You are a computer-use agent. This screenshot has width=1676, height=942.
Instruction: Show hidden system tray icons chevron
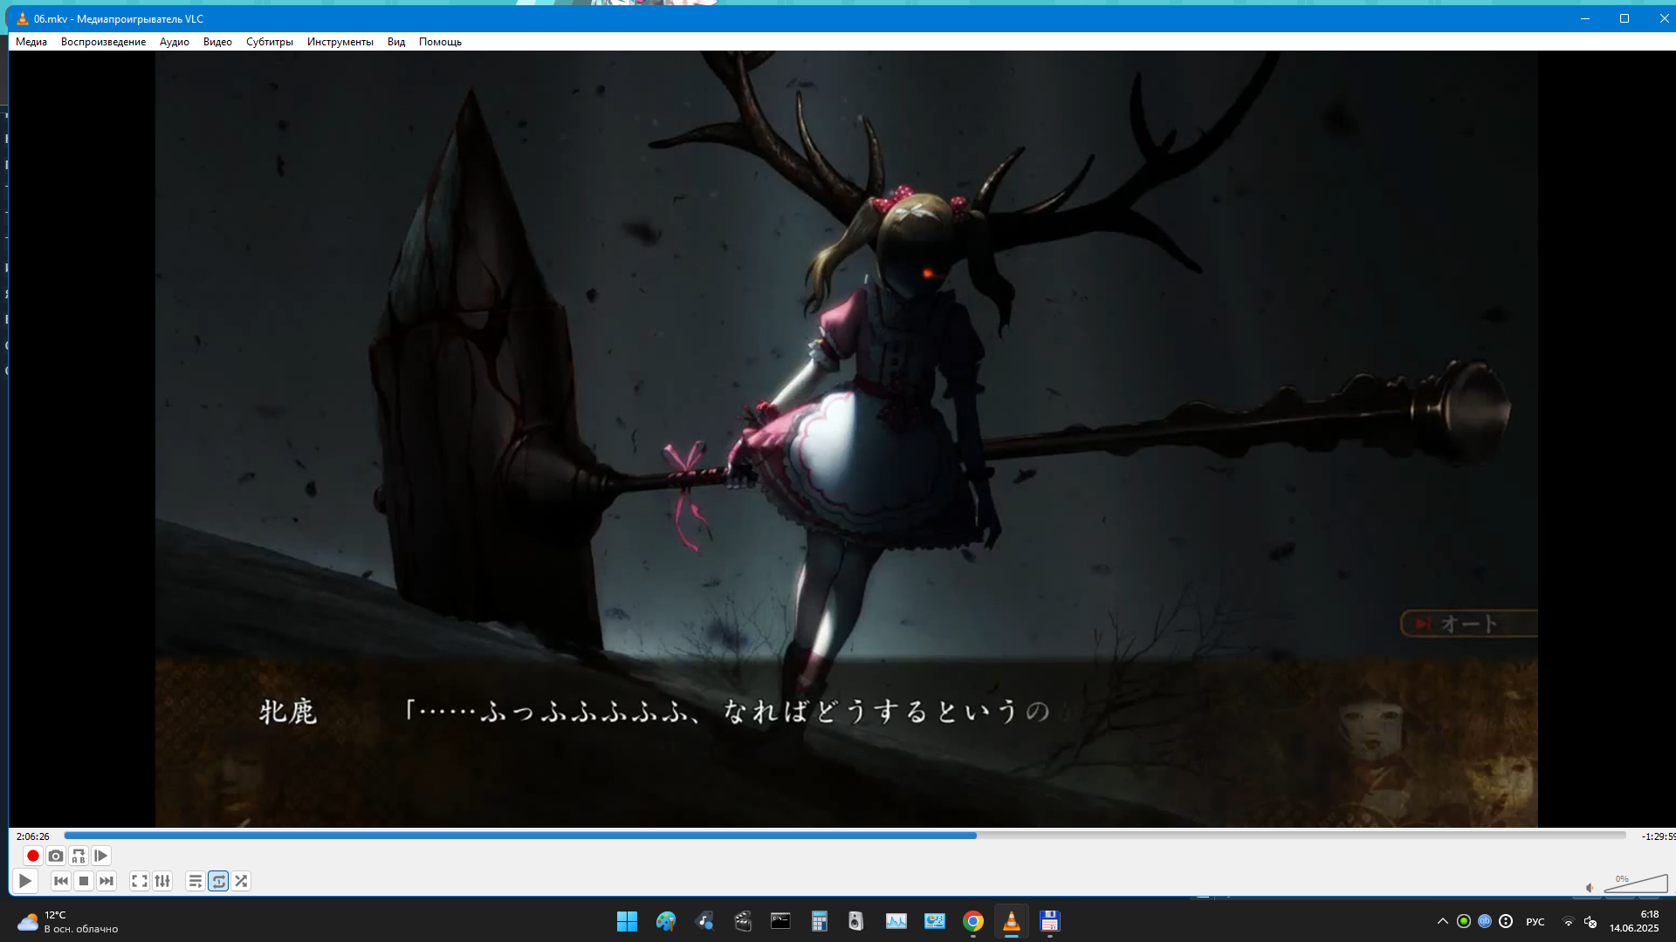(1442, 921)
